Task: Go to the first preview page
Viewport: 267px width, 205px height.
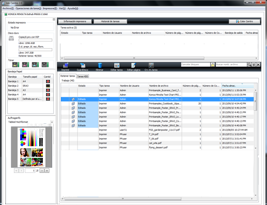Action: 16,171
